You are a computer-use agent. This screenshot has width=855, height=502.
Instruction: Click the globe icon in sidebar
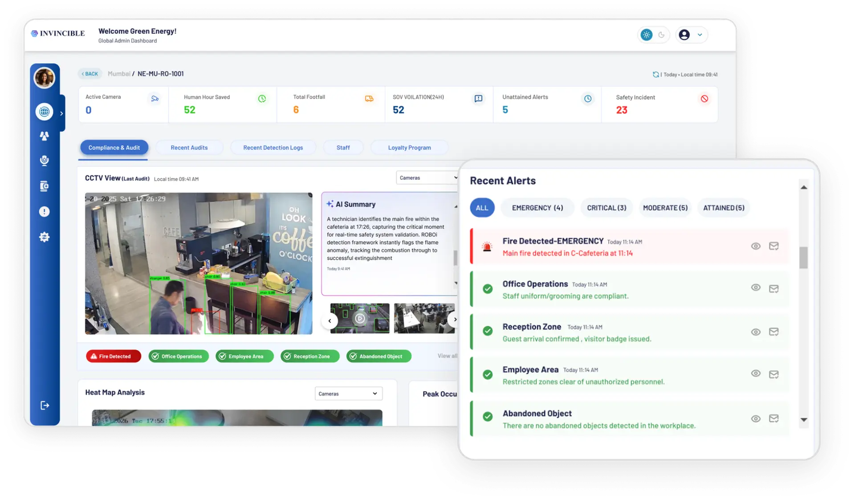pos(45,112)
